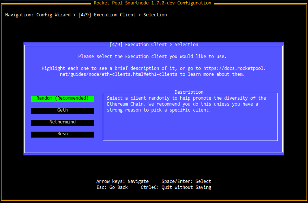The height and width of the screenshot is (203, 308).
Task: Click the Rocket Pool Smartnode Configuration title
Action: (152, 3)
